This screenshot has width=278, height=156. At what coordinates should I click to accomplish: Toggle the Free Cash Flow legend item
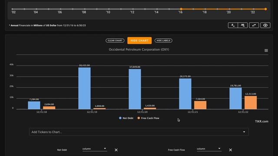[x=148, y=118]
